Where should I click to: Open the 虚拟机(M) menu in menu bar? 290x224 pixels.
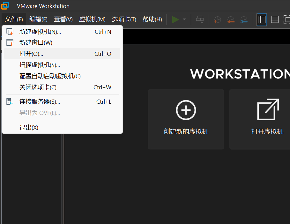92,19
